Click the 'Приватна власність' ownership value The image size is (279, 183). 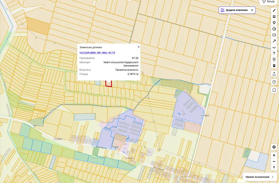pos(127,70)
